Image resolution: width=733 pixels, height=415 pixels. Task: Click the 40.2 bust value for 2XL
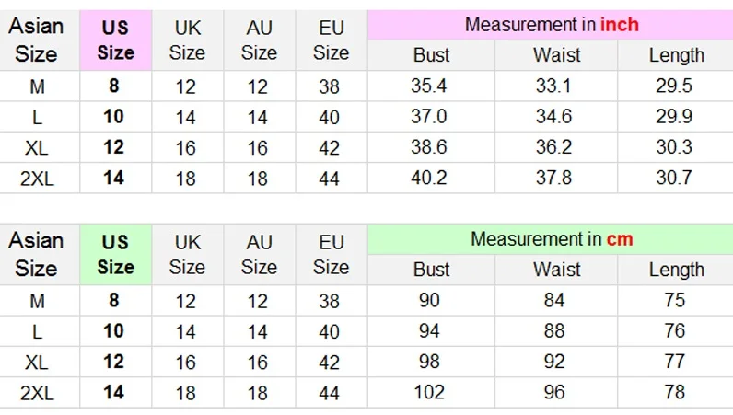[429, 178]
